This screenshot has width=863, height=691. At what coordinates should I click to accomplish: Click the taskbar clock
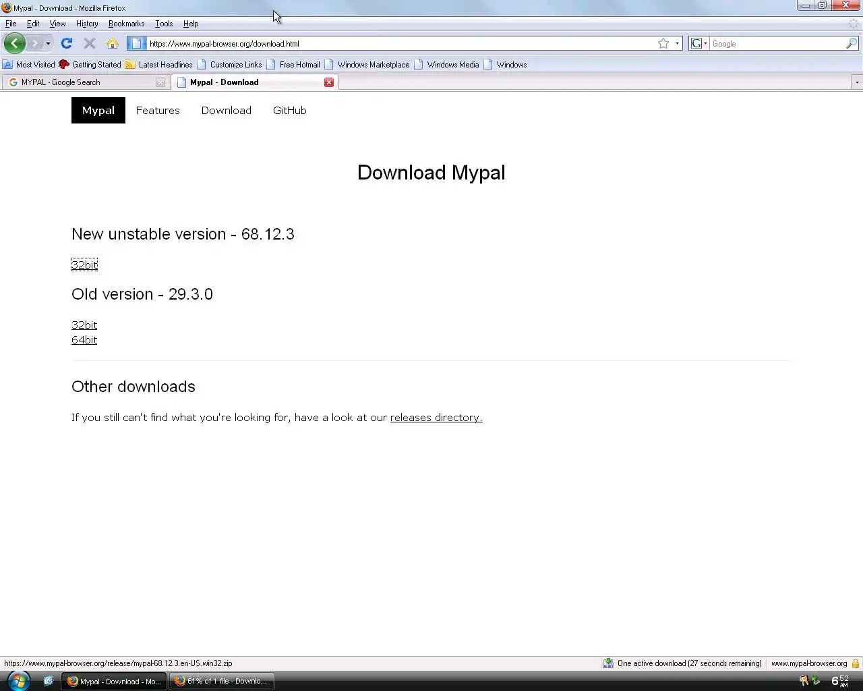[x=840, y=681]
